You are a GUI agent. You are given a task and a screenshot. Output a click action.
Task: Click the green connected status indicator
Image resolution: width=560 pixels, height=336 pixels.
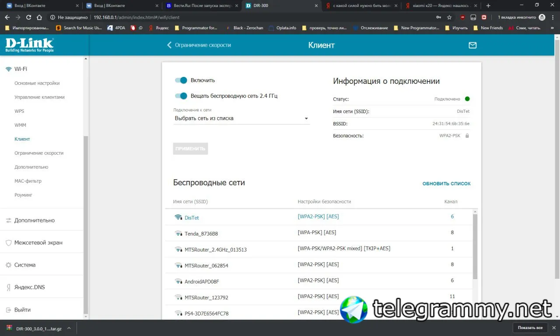click(x=467, y=99)
